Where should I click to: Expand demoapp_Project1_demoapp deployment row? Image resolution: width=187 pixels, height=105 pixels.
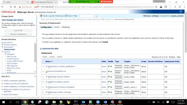[46, 92]
